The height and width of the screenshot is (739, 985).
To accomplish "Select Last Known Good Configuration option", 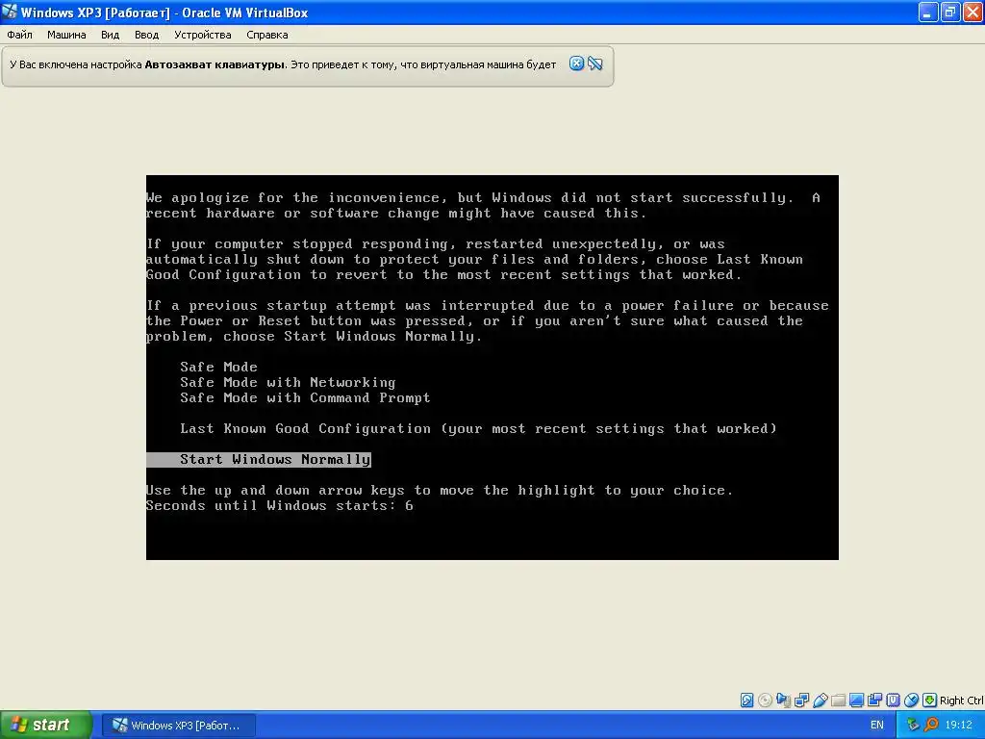I will pyautogui.click(x=478, y=428).
